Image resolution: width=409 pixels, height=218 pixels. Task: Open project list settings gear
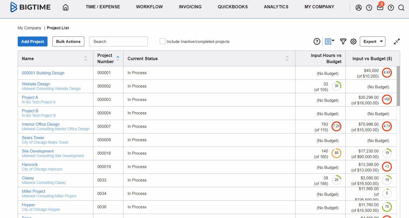353,41
